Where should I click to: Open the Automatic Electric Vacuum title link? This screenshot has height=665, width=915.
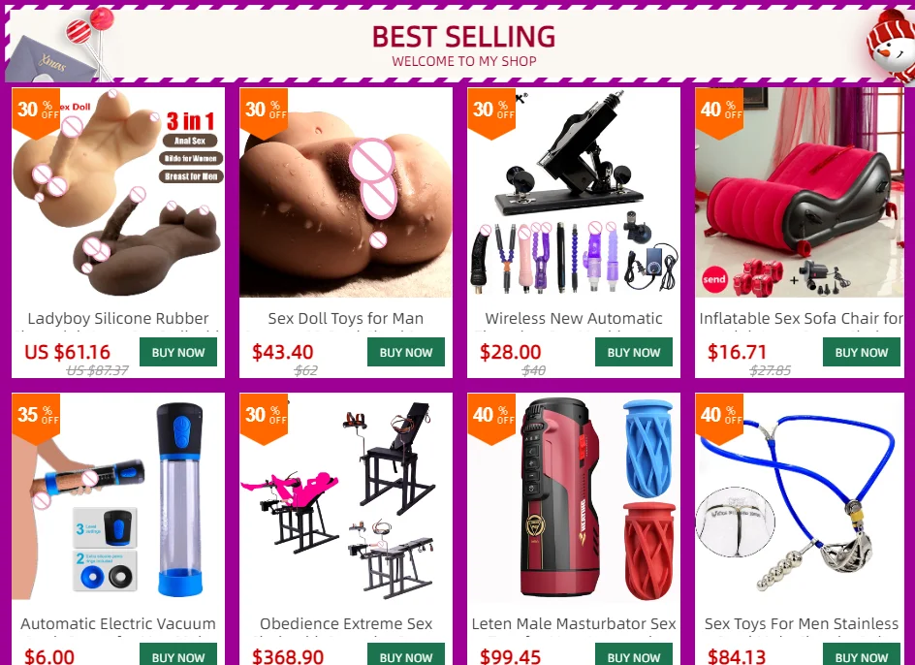(118, 624)
